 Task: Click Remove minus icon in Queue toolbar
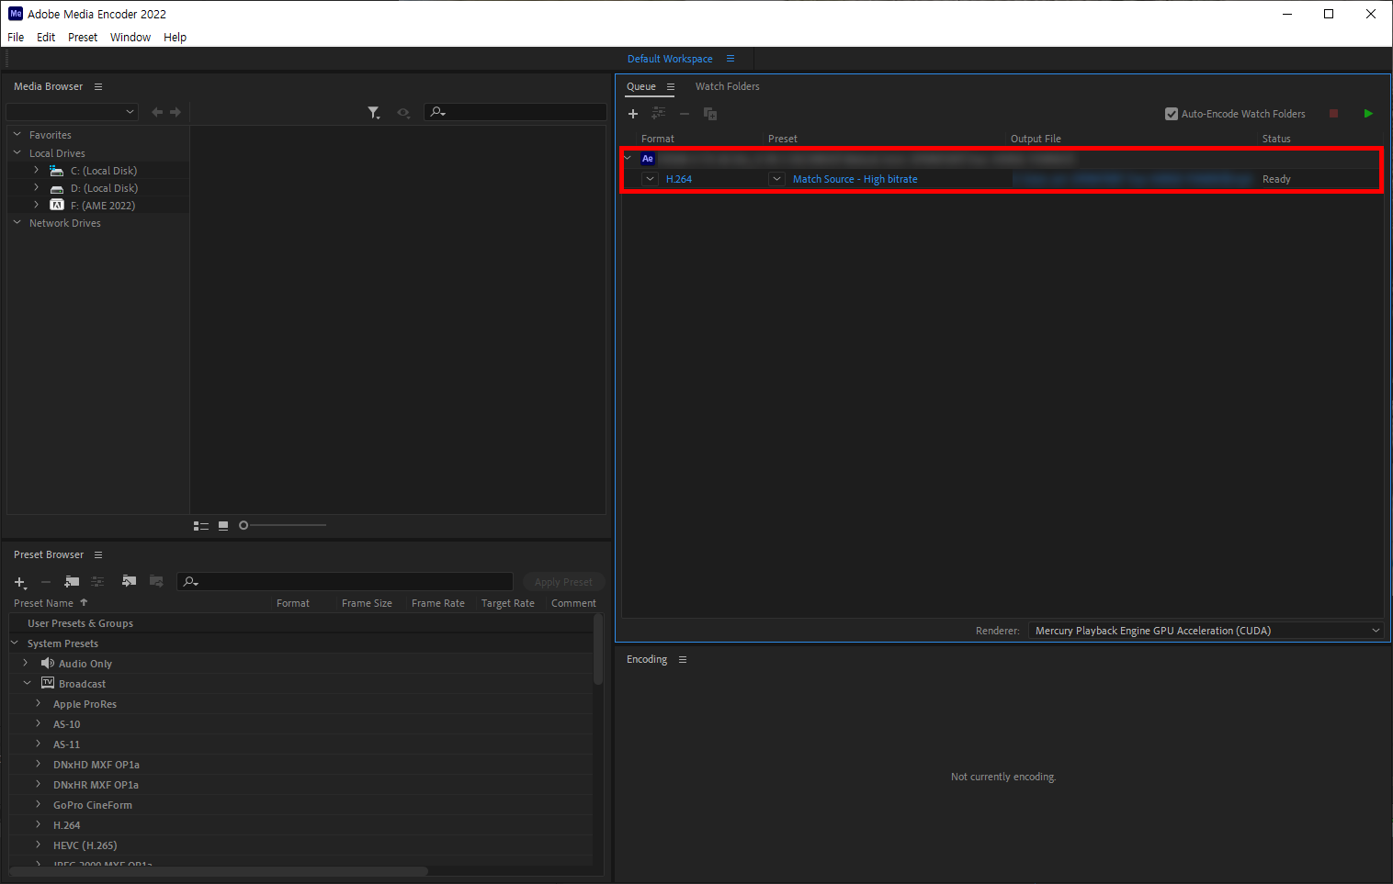pos(685,114)
